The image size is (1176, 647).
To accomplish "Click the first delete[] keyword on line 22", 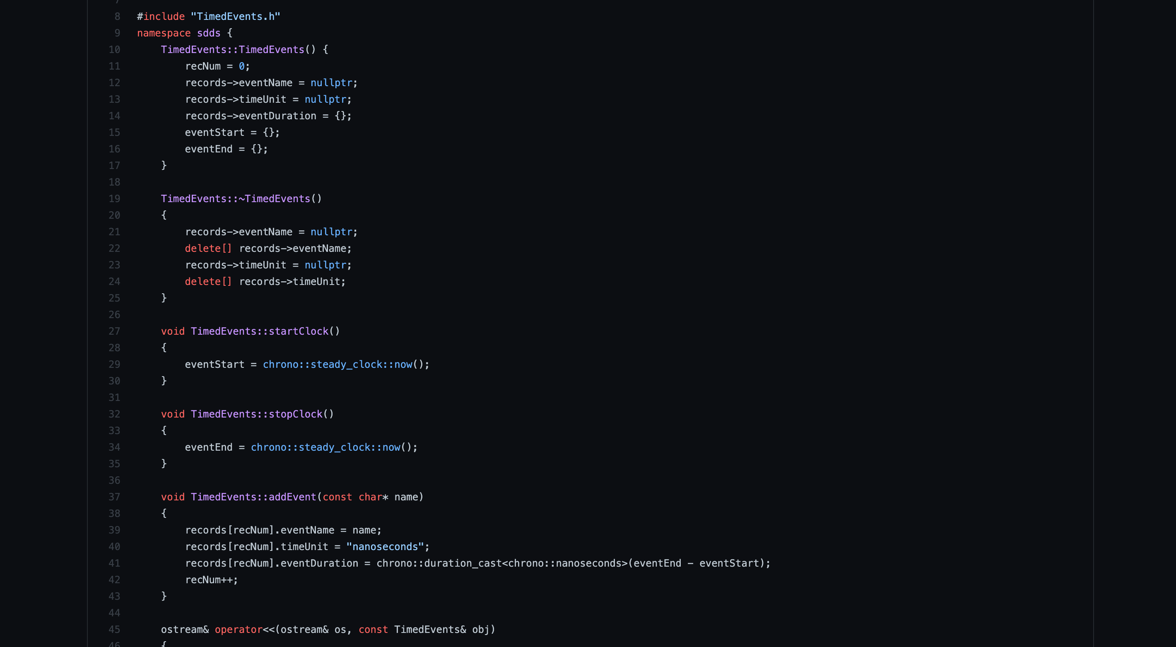I will coord(208,249).
